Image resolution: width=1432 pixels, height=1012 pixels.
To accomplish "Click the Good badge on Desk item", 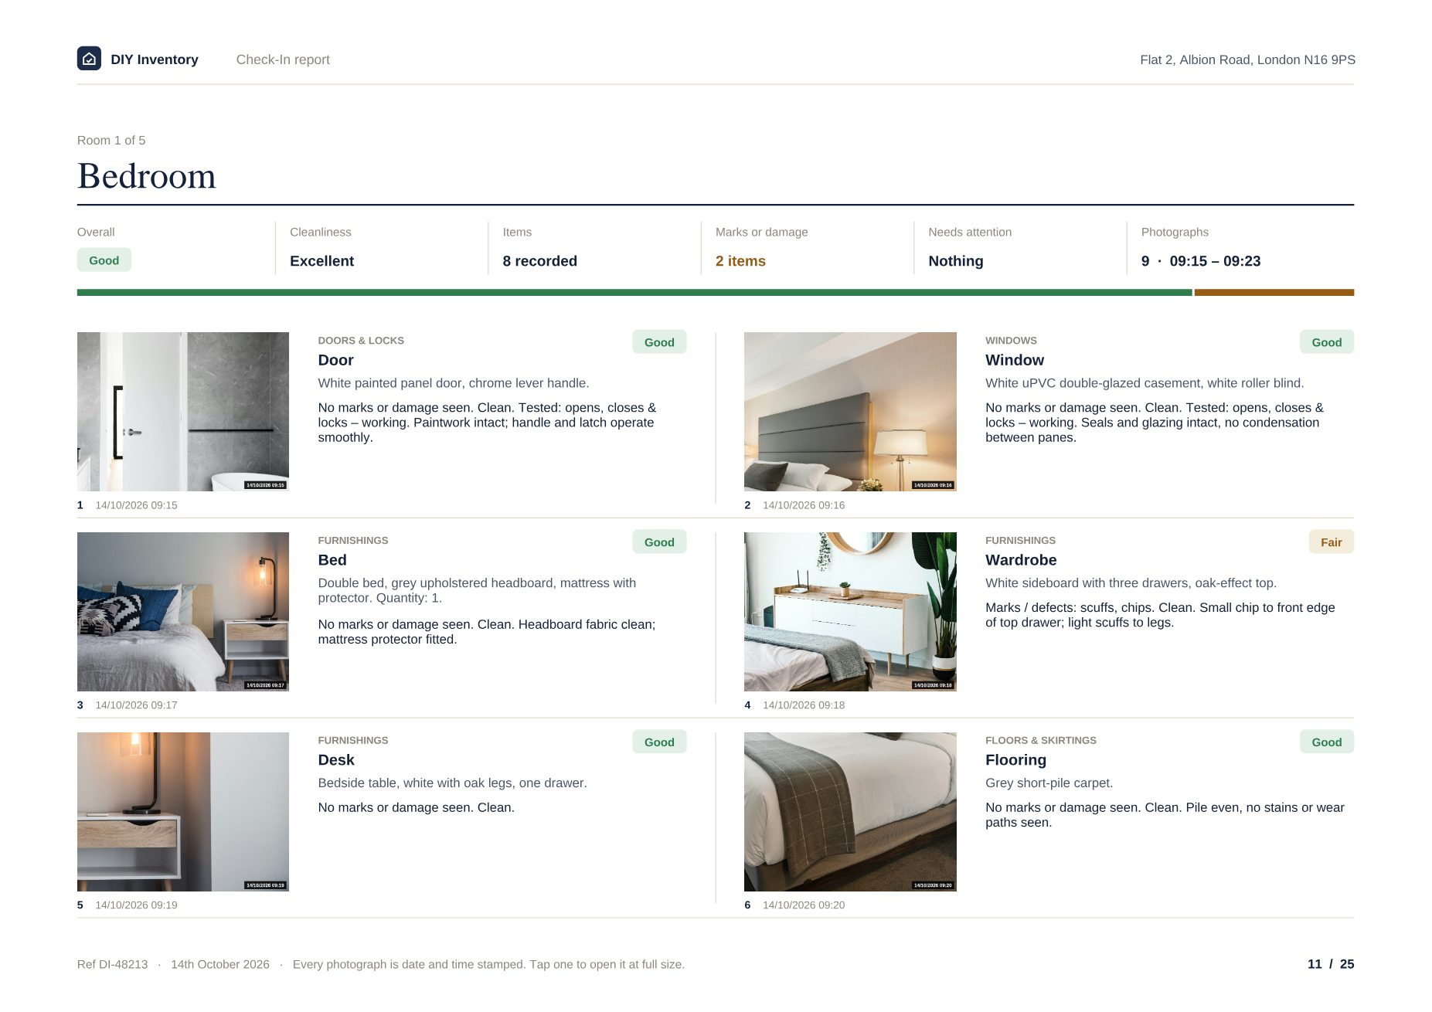I will click(659, 742).
